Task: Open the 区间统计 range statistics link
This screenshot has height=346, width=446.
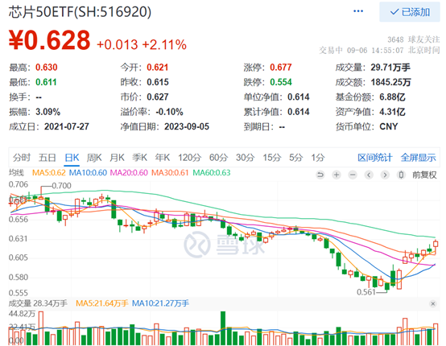Action: tap(375, 157)
